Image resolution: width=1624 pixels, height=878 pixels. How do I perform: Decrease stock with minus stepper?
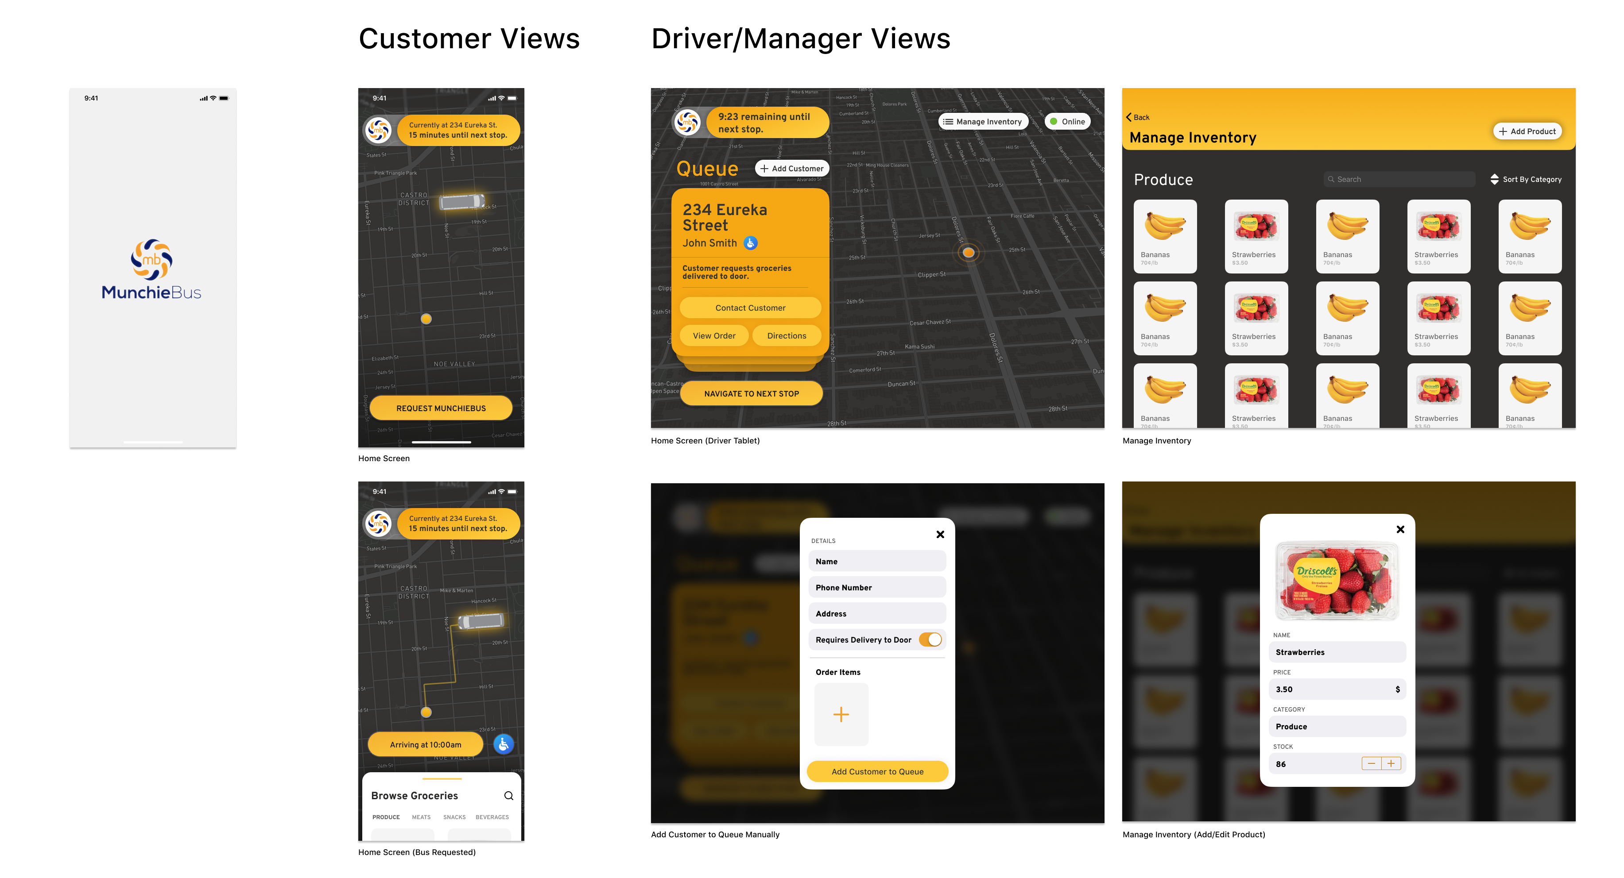click(x=1371, y=764)
